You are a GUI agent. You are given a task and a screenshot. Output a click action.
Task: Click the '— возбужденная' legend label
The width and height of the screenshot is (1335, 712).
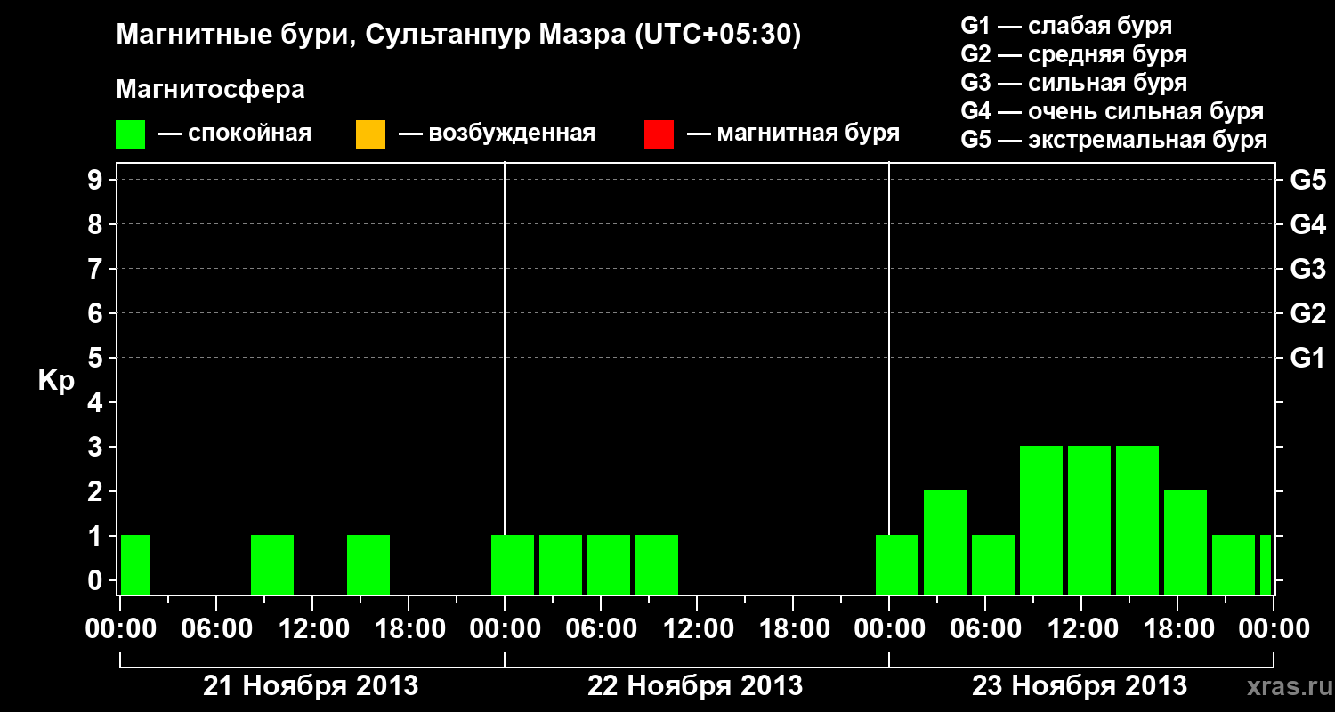click(x=497, y=134)
